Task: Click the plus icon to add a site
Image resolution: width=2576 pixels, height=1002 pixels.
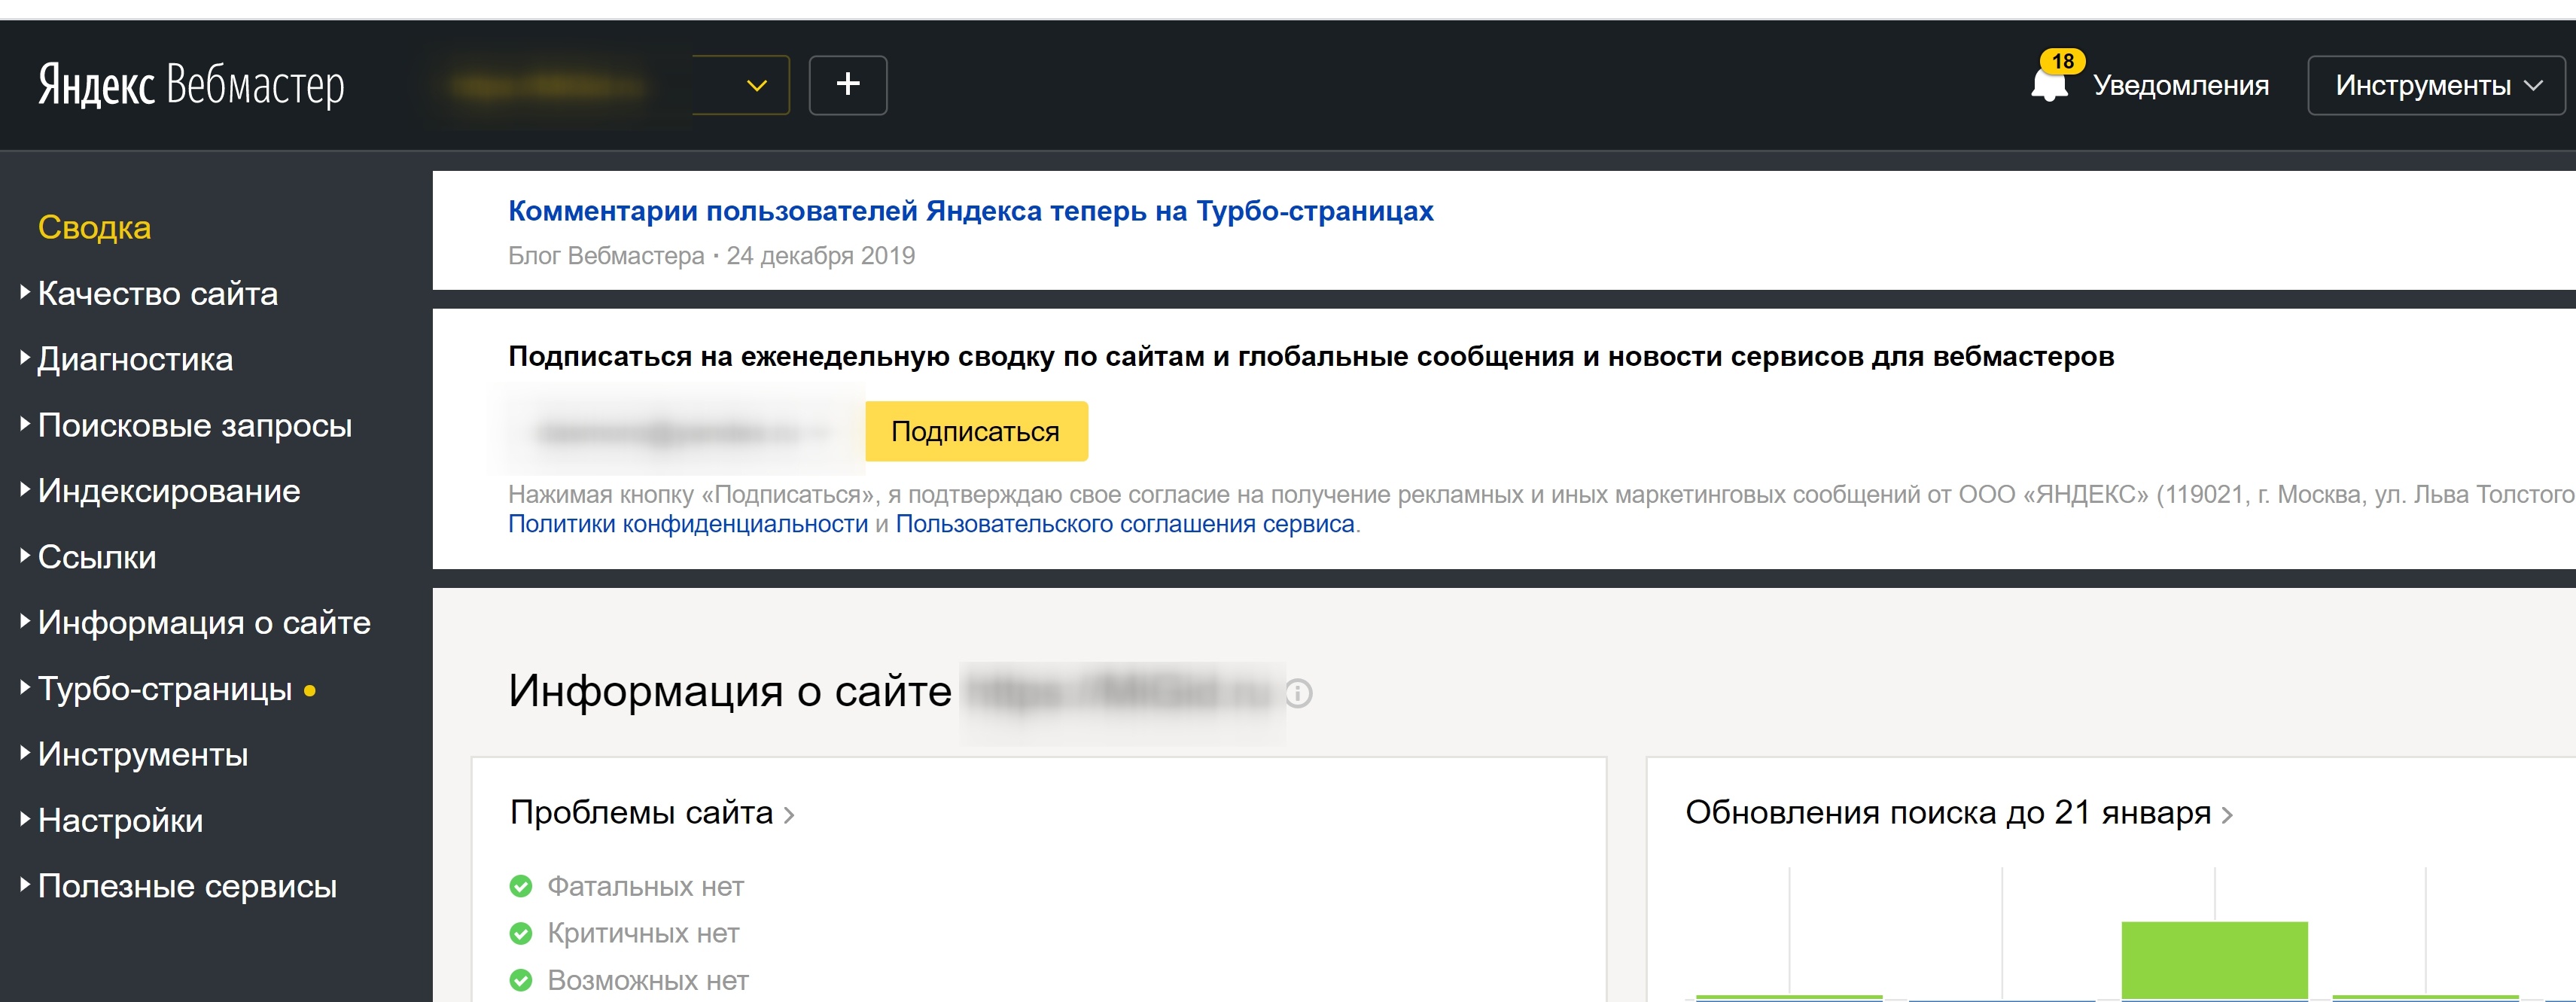Action: 847,85
